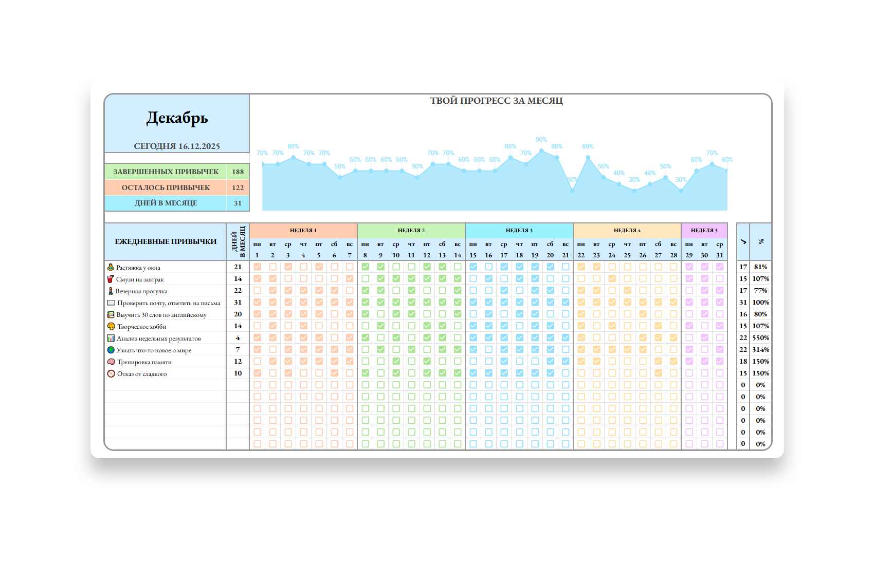
Task: Select the walking person icon for Вечерняя прогулка
Action: pyautogui.click(x=111, y=291)
